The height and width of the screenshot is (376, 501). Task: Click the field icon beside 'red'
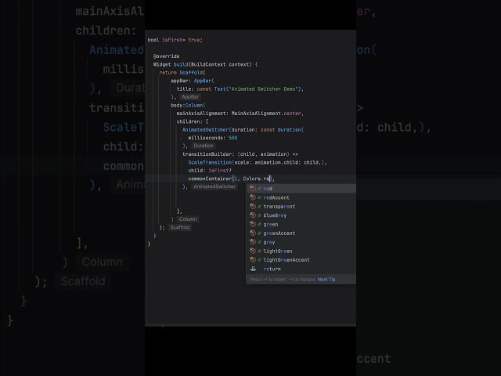point(253,189)
